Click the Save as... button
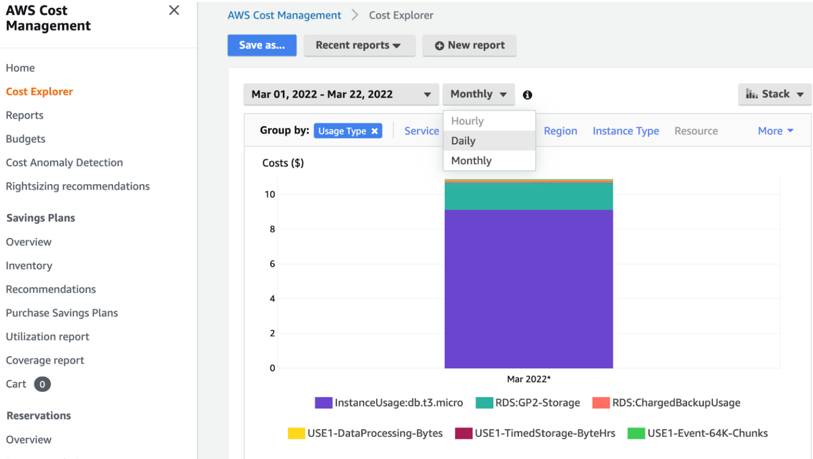This screenshot has width=813, height=459. click(x=262, y=45)
